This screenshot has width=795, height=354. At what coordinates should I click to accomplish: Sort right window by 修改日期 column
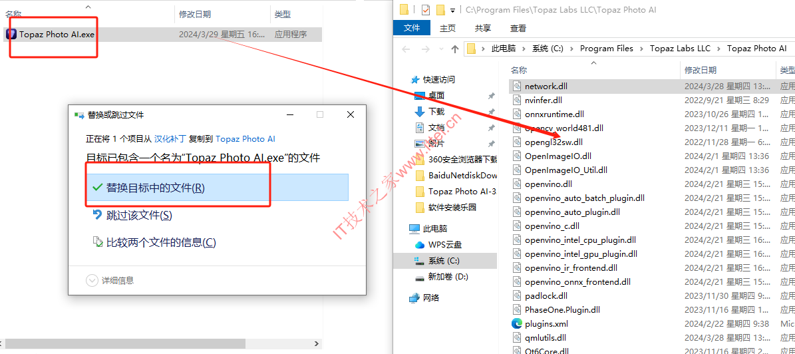(x=700, y=70)
